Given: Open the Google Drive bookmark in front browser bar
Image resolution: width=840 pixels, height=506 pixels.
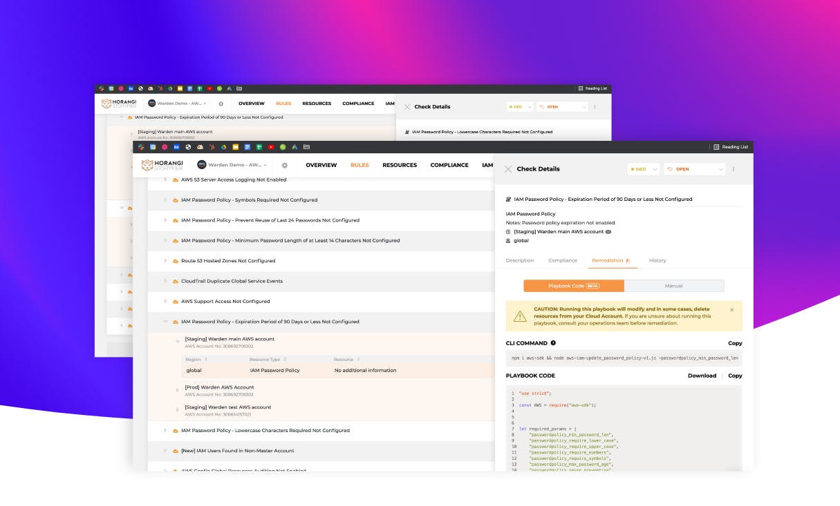Looking at the screenshot, I should click(223, 147).
